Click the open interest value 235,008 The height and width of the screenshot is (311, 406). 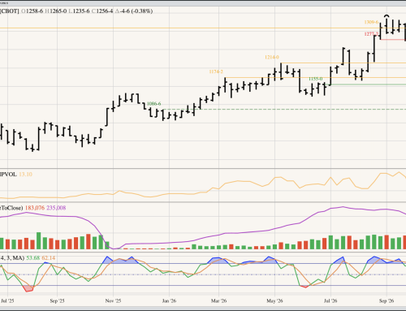(x=56, y=208)
